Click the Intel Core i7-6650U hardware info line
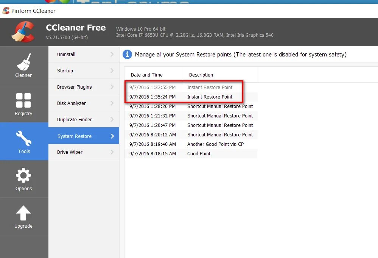The image size is (378, 258). pos(195,35)
